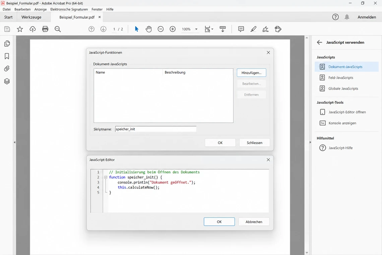Close the JavaScript-Editor dialog

268,160
